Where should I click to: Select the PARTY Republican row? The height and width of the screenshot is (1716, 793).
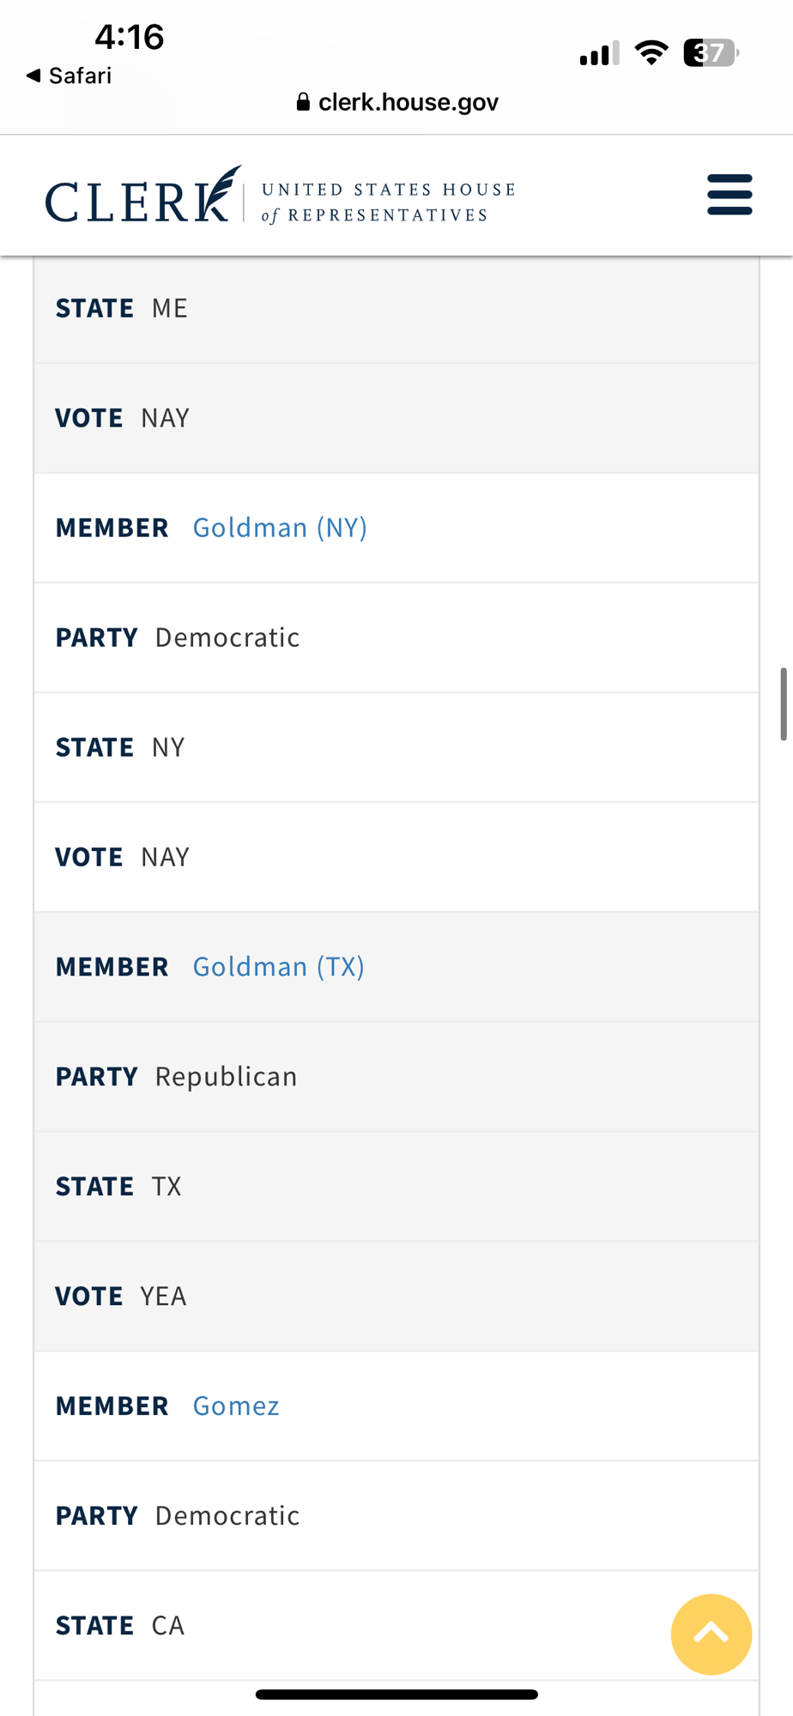click(396, 1077)
